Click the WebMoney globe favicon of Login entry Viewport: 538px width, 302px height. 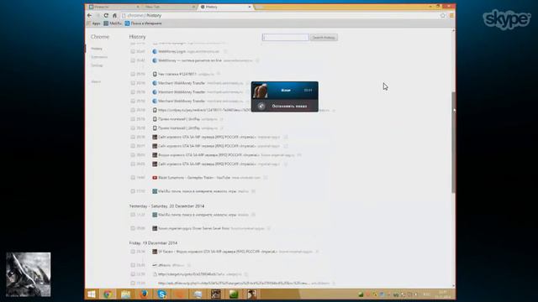point(155,51)
